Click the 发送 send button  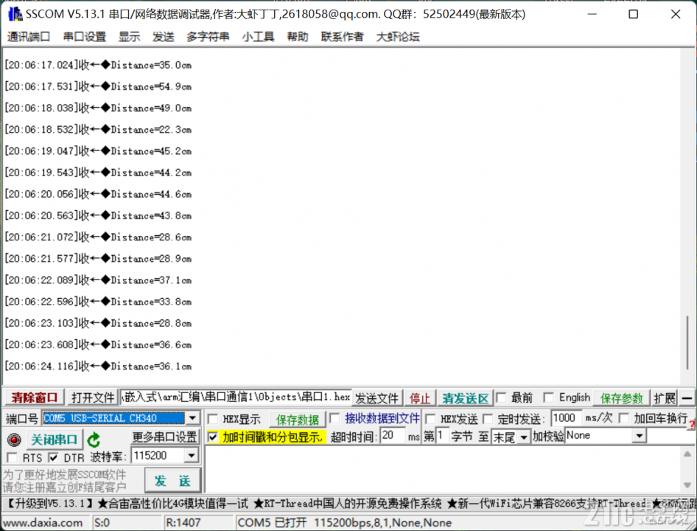[x=172, y=481]
